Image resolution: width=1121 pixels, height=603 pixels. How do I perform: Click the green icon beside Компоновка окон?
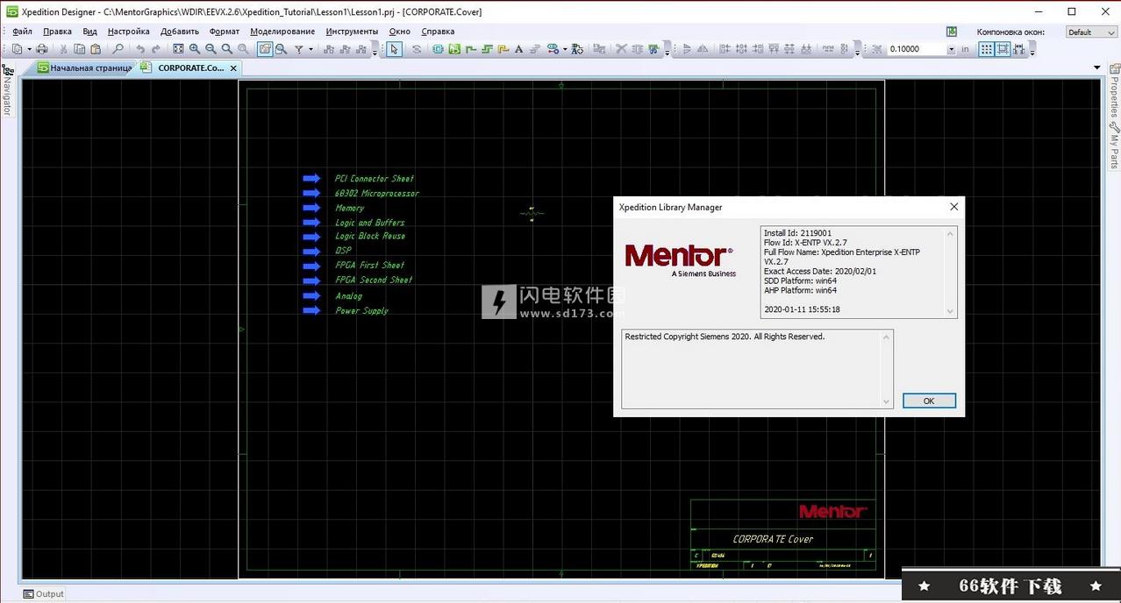pos(952,32)
